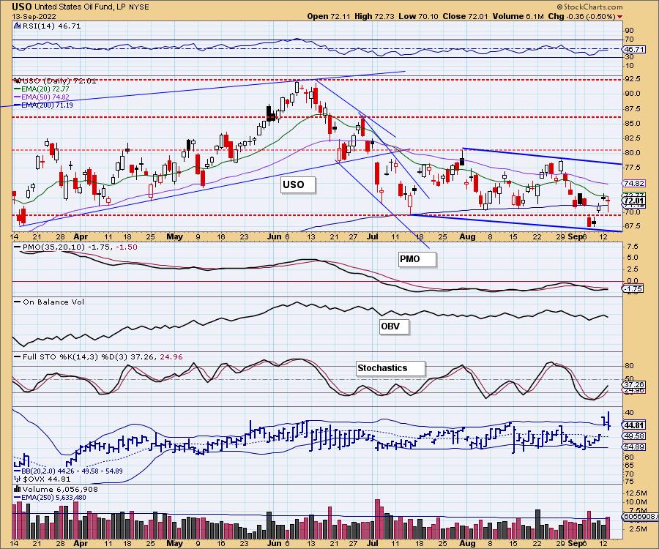Click the 13-Sep-2022 chart date
The height and width of the screenshot is (549, 659).
[x=32, y=16]
